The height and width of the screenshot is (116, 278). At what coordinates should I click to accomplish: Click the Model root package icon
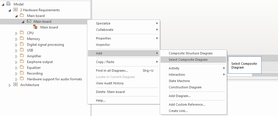8,3
